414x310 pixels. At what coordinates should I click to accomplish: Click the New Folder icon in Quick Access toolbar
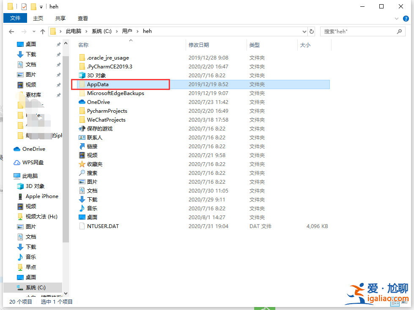point(33,6)
